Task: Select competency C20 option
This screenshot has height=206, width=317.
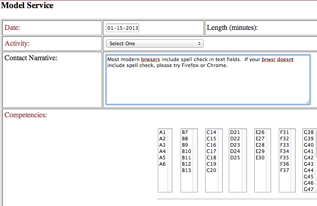Action: (x=211, y=170)
